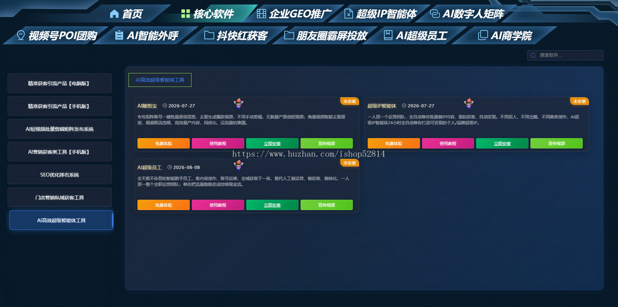Open the AI超级员工 navigation item

click(x=415, y=36)
